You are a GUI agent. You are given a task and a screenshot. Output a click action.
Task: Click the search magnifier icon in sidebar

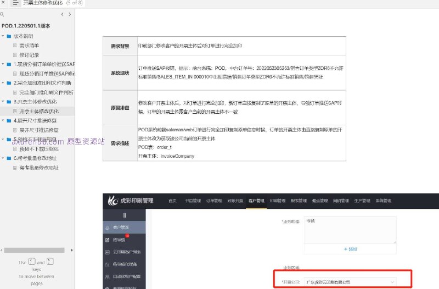(x=2, y=14)
